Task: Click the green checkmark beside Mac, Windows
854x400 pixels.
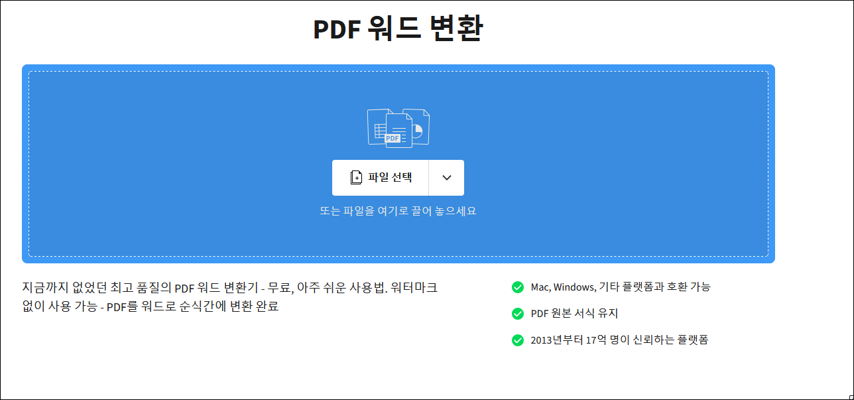Action: tap(518, 287)
